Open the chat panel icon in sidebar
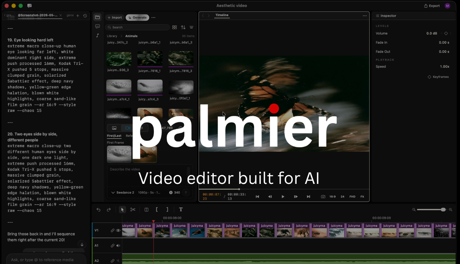 (97, 26)
